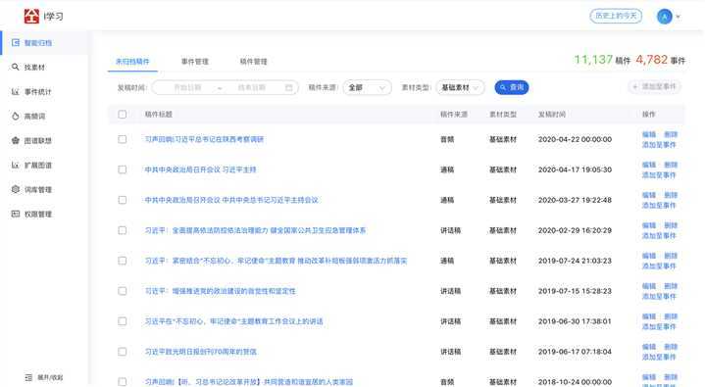Tick checkbox for the 2020-03-27 row

click(x=123, y=200)
